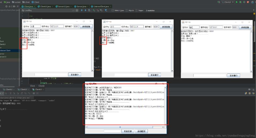Image resolution: width=256 pixels, height=138 pixels.
Task: Click the up arrow for previous search match
Action: pyautogui.click(x=82, y=10)
